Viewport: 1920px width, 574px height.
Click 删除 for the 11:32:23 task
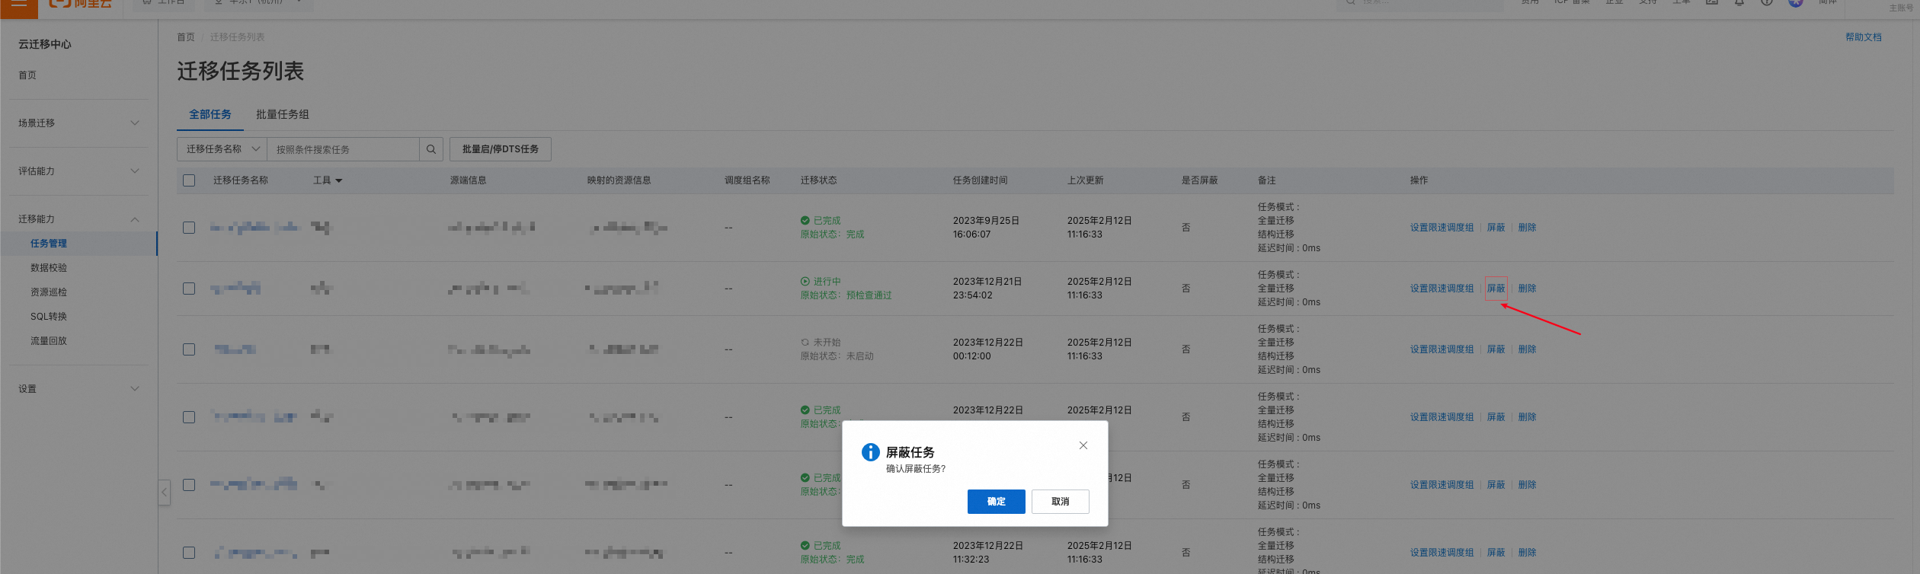[1527, 553]
